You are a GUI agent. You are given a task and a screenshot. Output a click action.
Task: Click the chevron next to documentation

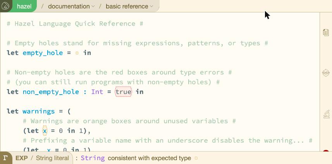[93, 7]
